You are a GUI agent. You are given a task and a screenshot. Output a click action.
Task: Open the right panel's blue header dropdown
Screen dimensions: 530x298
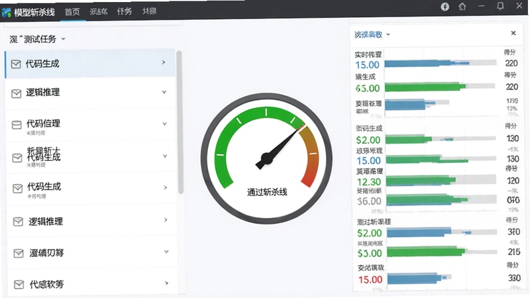coord(372,34)
